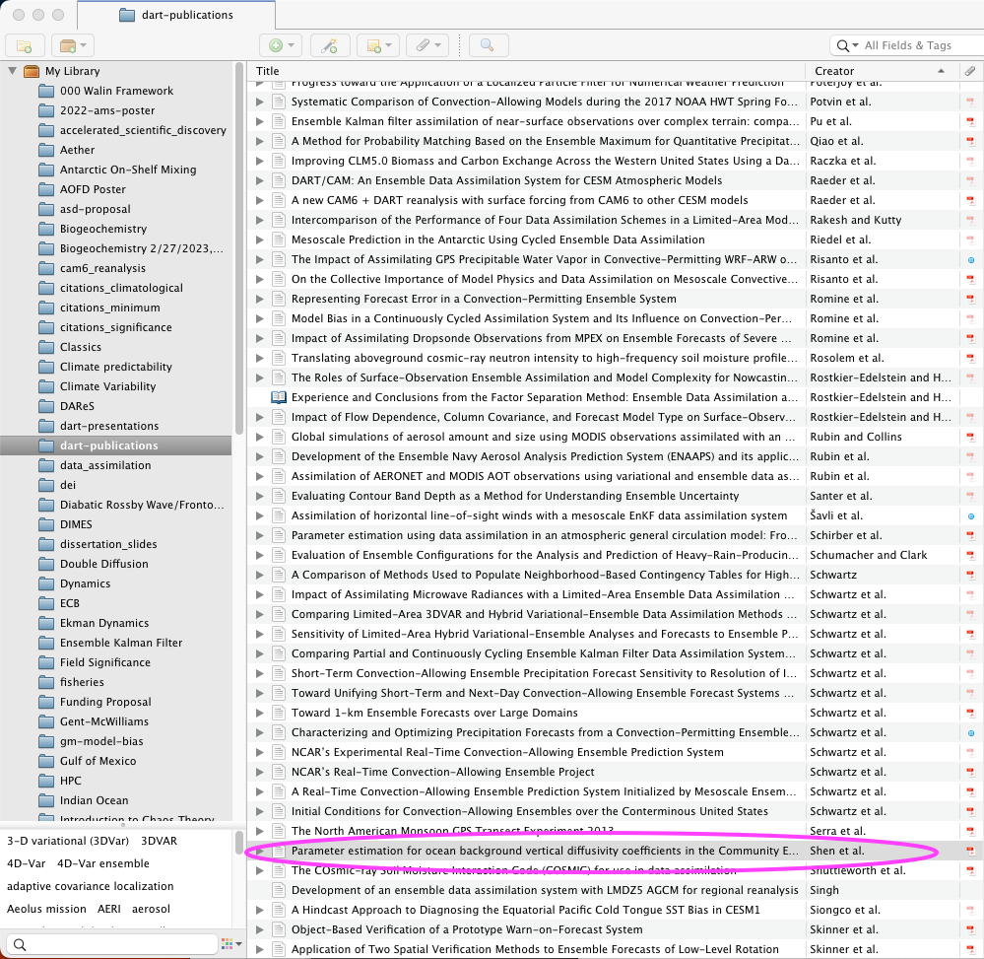Toggle the 4D-Var ensemble tag filter
The height and width of the screenshot is (959, 984).
103,863
